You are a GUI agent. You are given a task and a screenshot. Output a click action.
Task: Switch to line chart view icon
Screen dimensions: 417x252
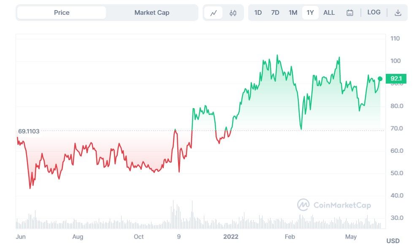(x=214, y=13)
